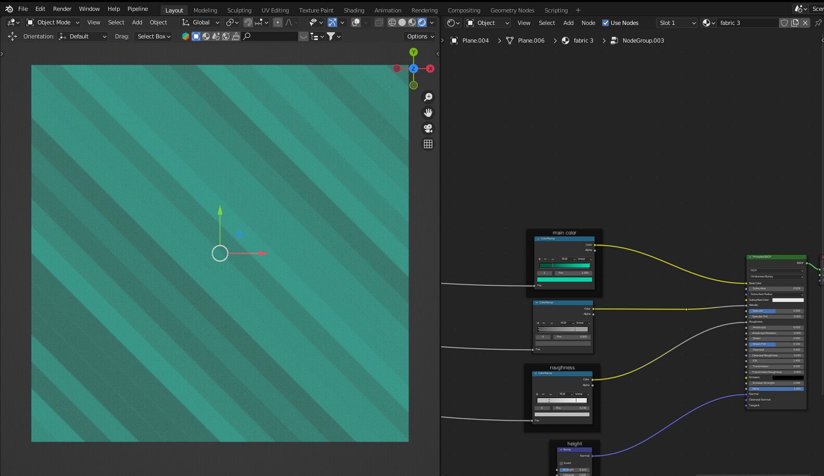Click the main color ramp gradient bar

564,266
